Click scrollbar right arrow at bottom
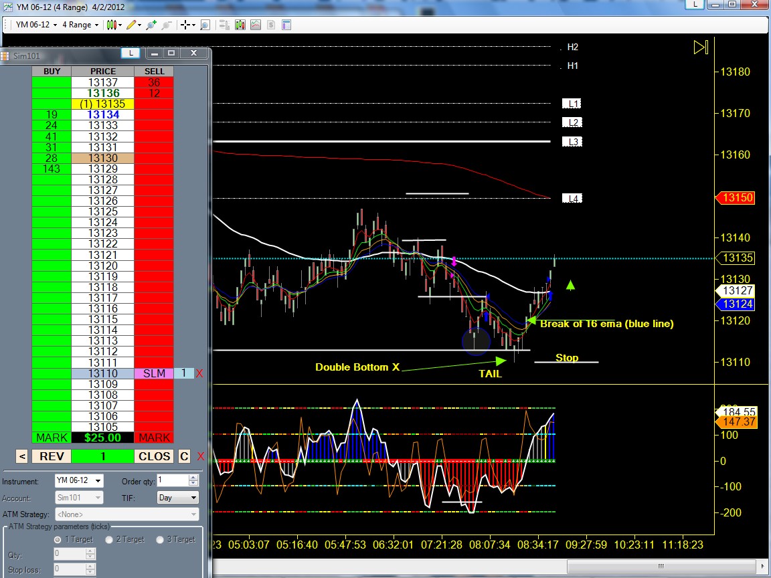 click(763, 566)
